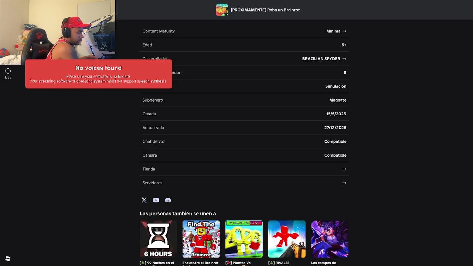
Task: Click the Actualizada date 27/12/2025
Action: tap(335, 128)
